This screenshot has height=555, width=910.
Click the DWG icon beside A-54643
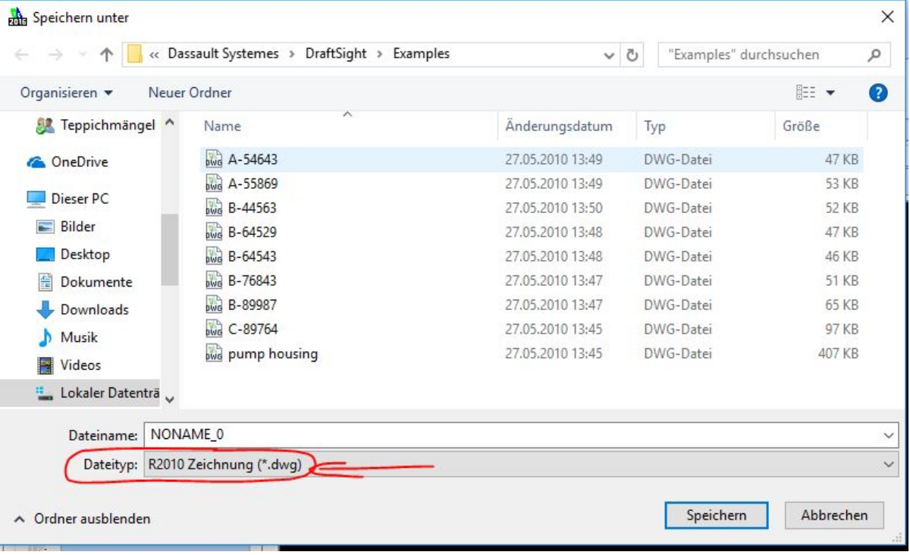[213, 159]
